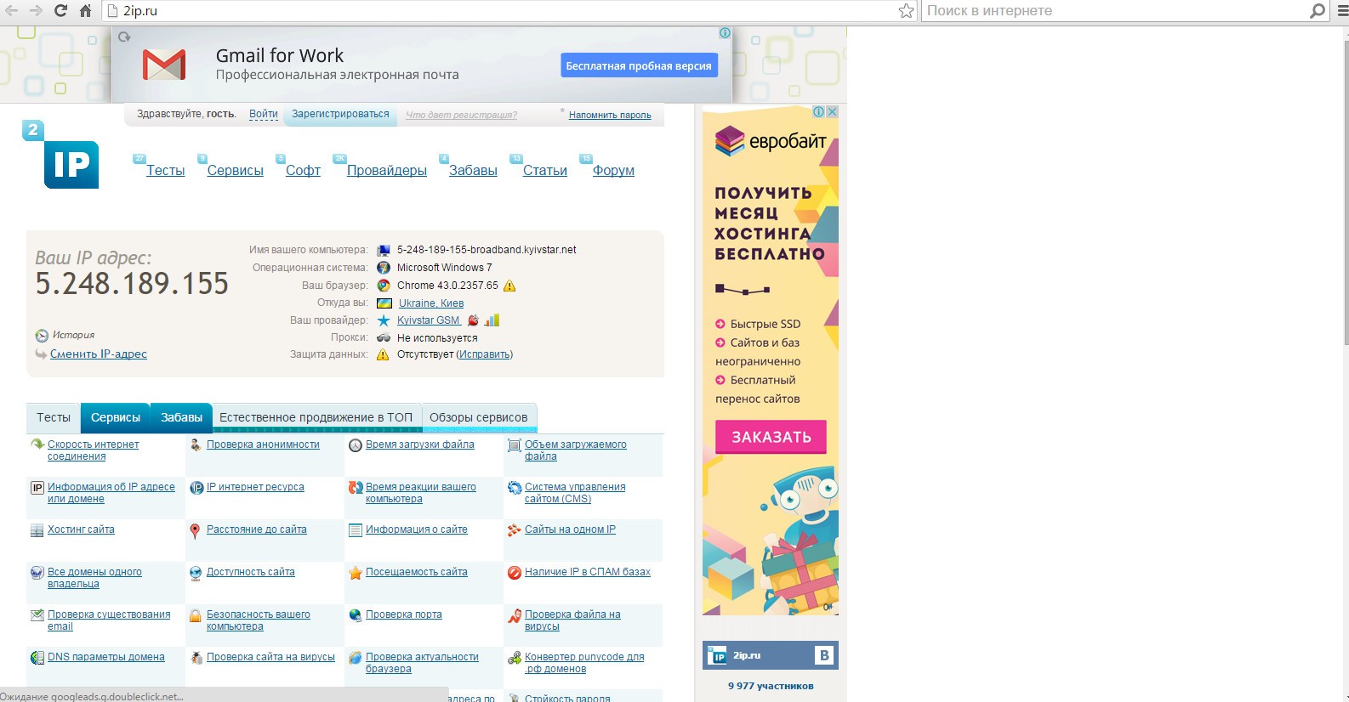Click the padlock computer security icon
1349x702 pixels.
pyautogui.click(x=196, y=615)
